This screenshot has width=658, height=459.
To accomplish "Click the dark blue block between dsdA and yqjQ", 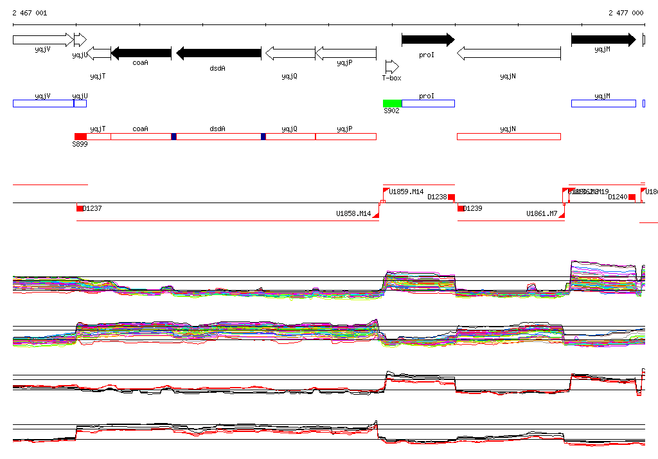I will [x=263, y=136].
